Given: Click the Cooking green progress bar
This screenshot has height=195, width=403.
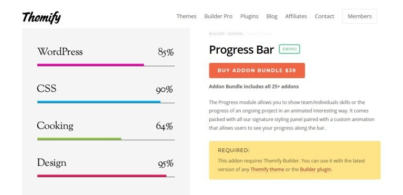Looking at the screenshot, I should pyautogui.click(x=79, y=139).
